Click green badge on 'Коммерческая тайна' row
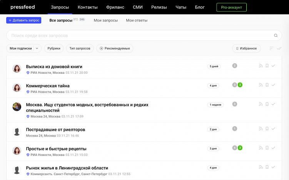Viewport: 289px width, 180px height. click(240, 85)
